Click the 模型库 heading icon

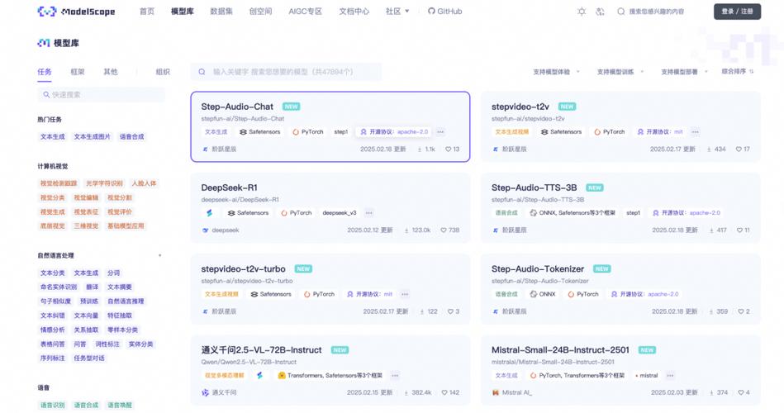coord(44,43)
